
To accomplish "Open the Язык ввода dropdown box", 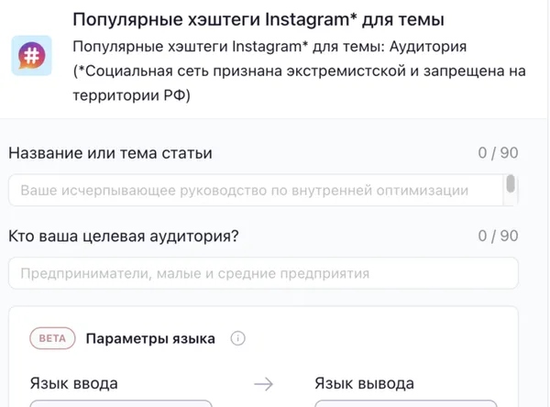I will pos(121,402).
